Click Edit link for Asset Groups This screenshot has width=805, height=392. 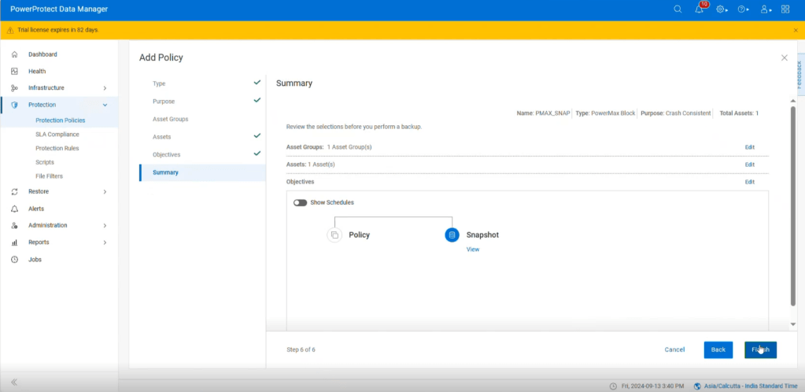pyautogui.click(x=749, y=147)
